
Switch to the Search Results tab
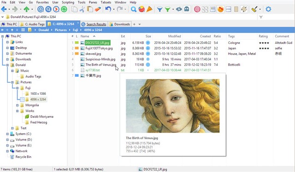94,24
